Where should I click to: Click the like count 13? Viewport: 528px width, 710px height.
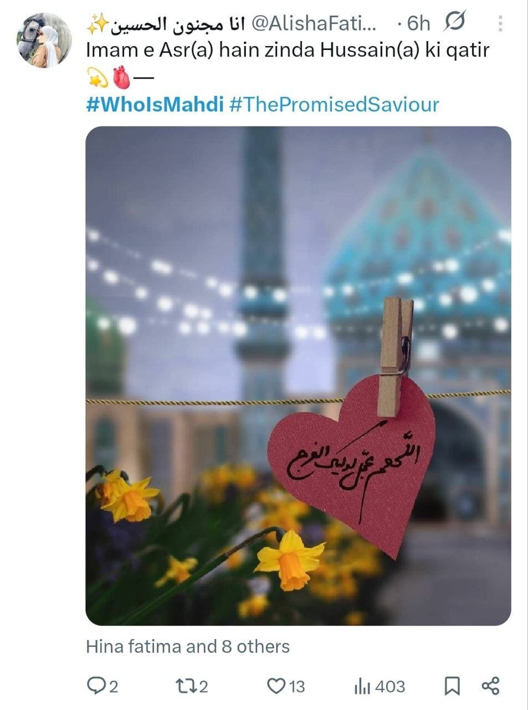click(297, 687)
